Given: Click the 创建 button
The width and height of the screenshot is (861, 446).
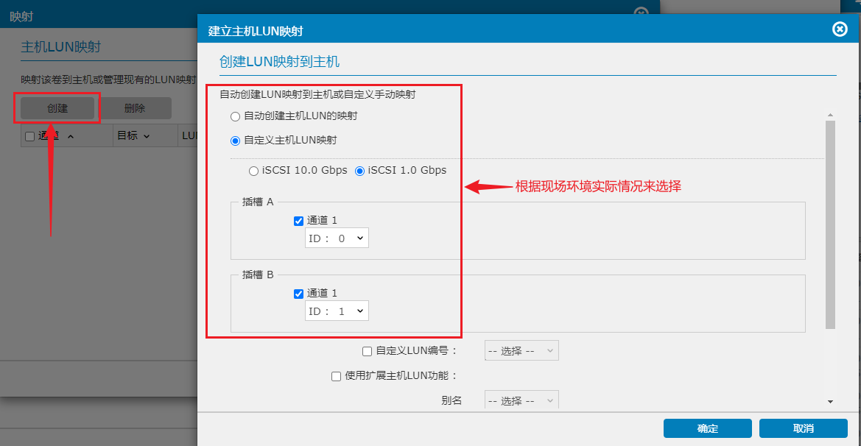Looking at the screenshot, I should [57, 108].
